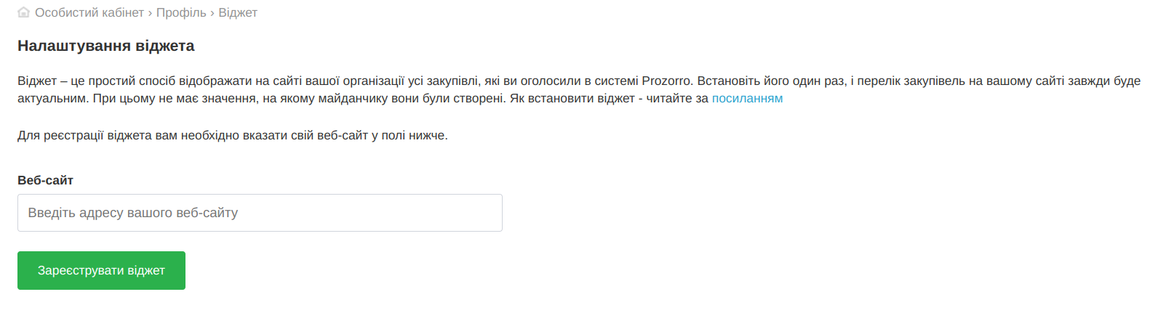Open the Профіль breadcrumb link
Image resolution: width=1174 pixels, height=321 pixels.
coord(181,12)
